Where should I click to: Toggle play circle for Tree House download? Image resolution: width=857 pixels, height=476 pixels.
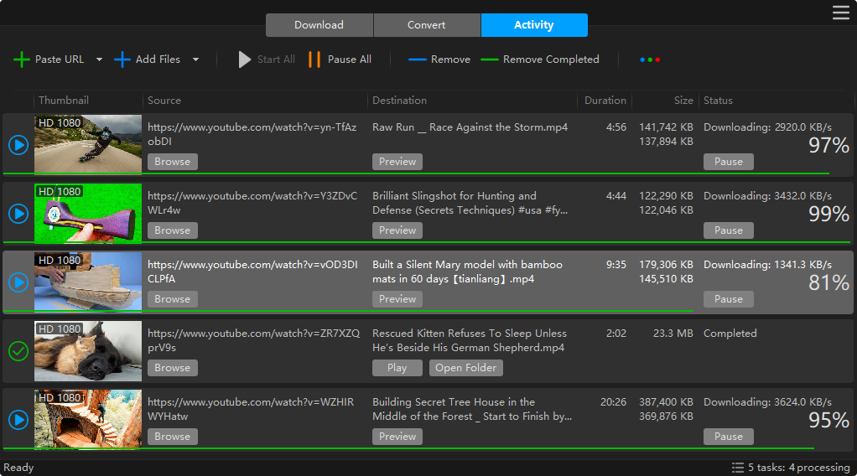pyautogui.click(x=18, y=420)
